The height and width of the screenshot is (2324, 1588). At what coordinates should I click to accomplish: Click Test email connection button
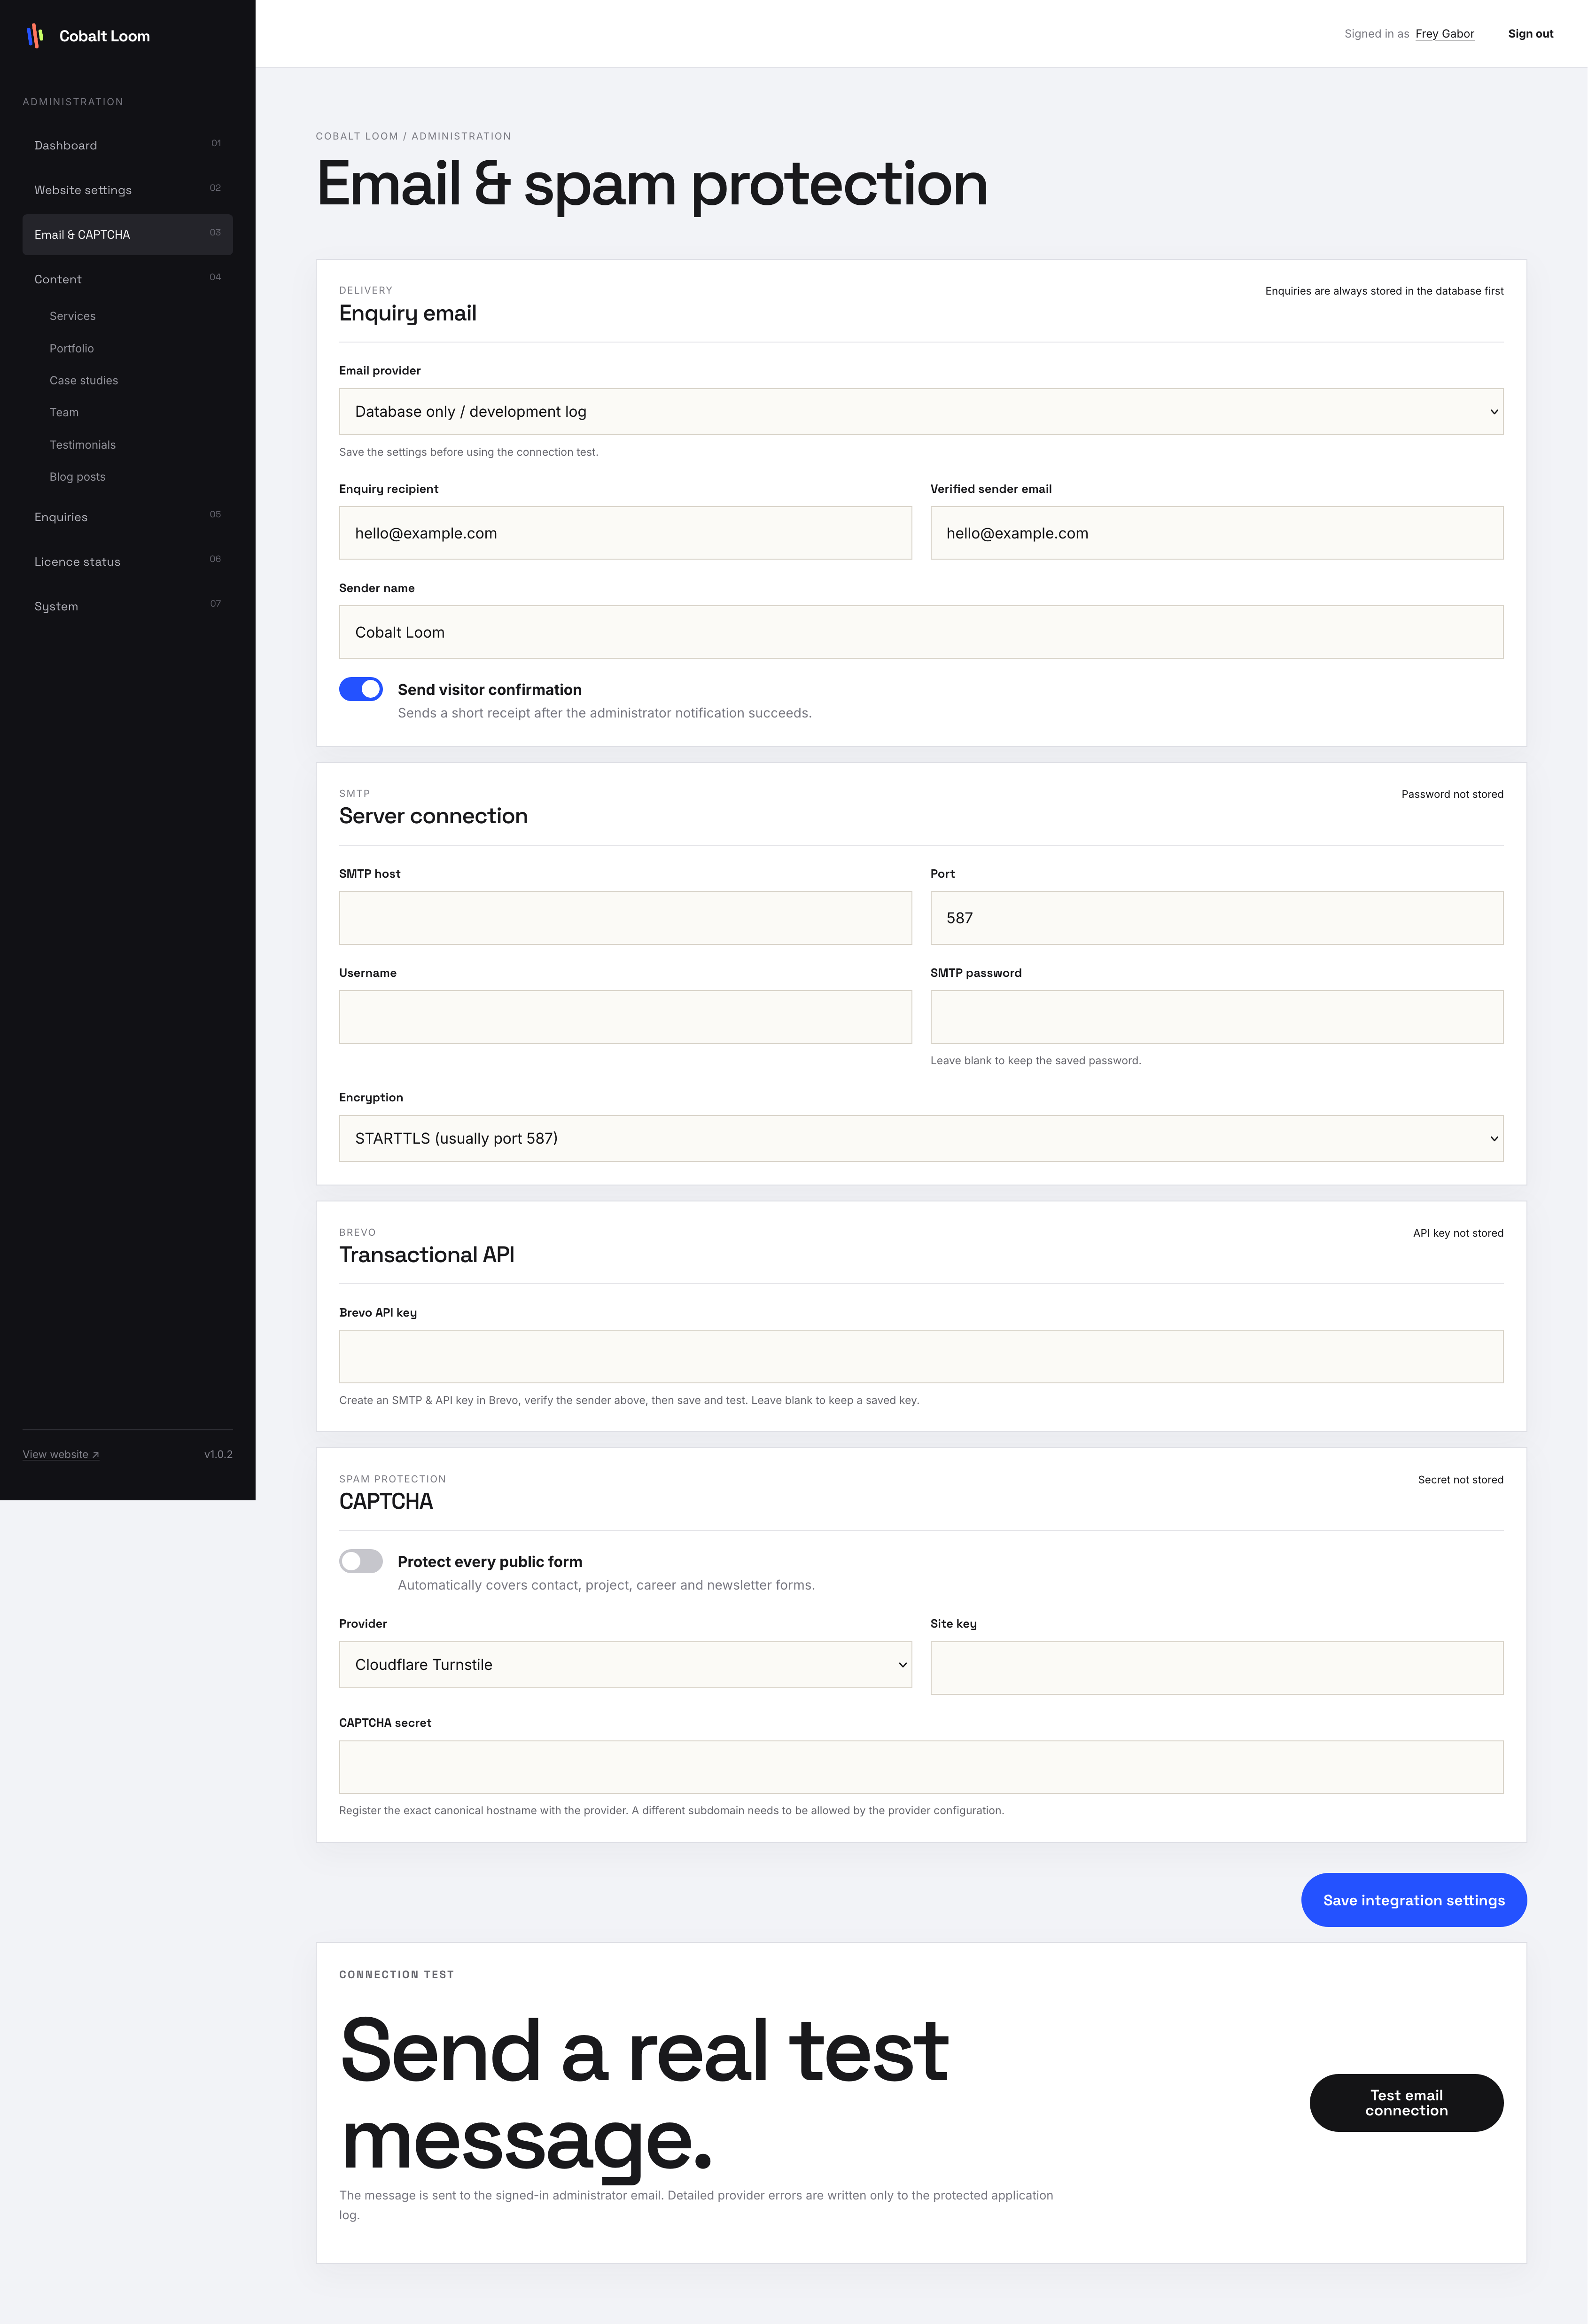(x=1406, y=2103)
